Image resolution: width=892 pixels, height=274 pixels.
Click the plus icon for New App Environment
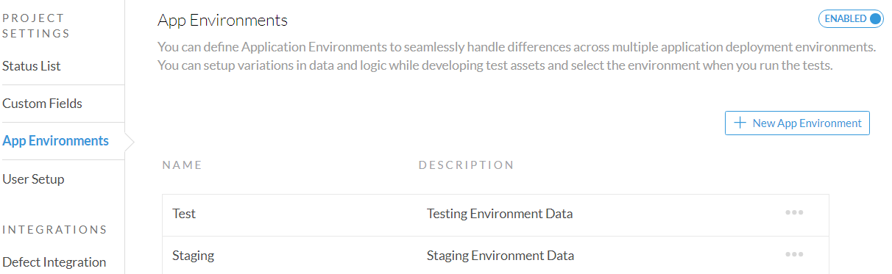coord(740,123)
